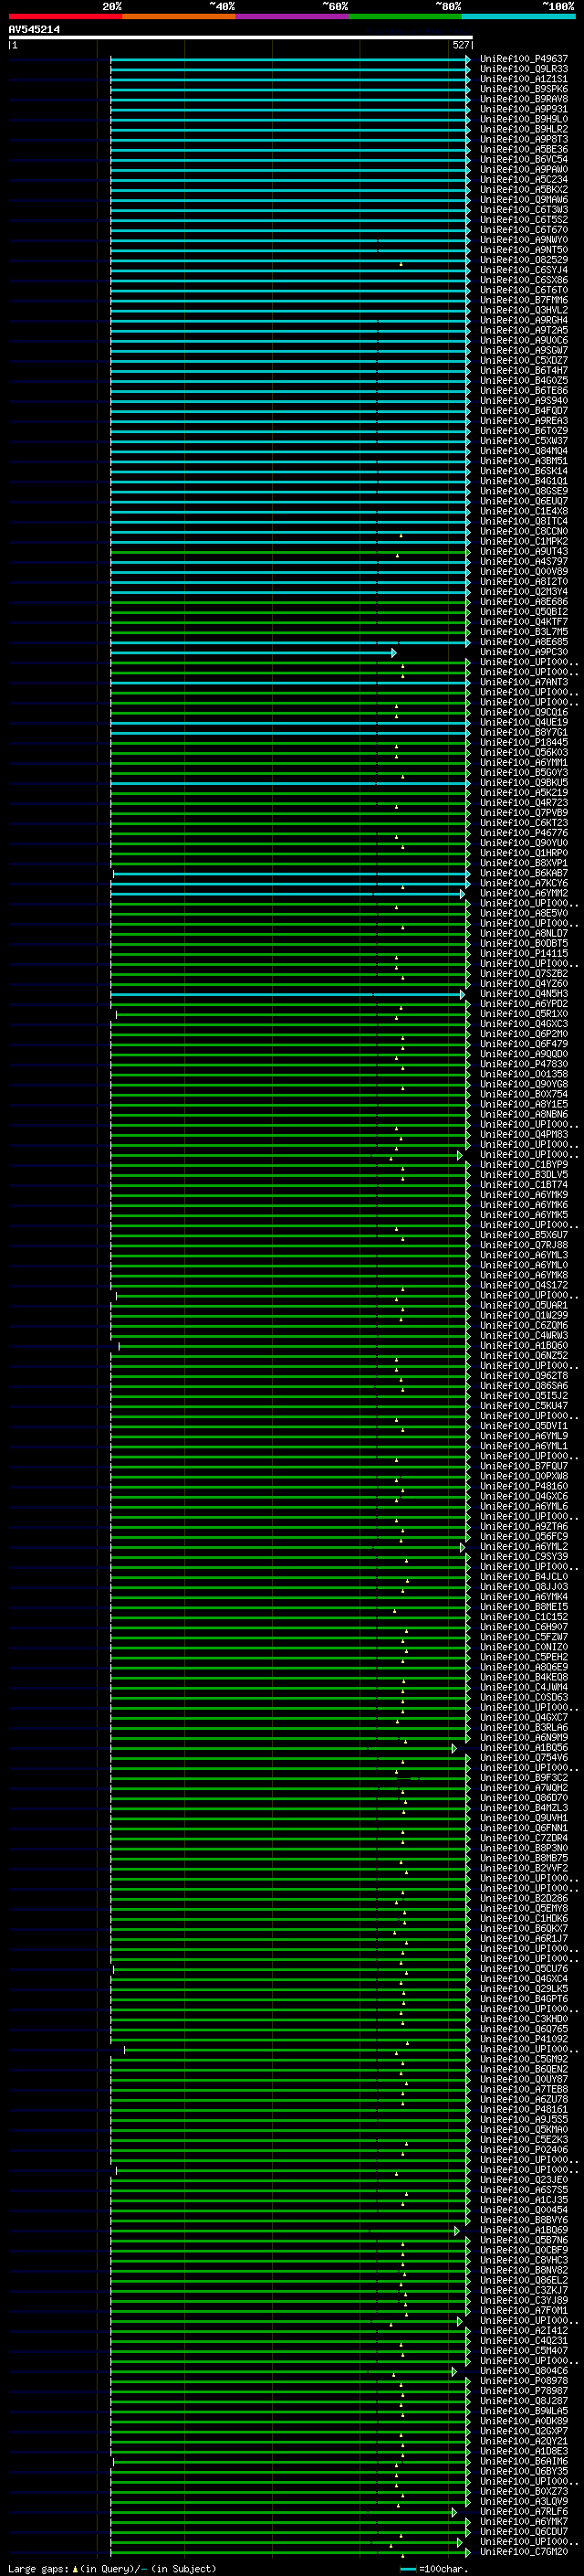Open hit UniRef100_B6KAB7

click(x=523, y=873)
